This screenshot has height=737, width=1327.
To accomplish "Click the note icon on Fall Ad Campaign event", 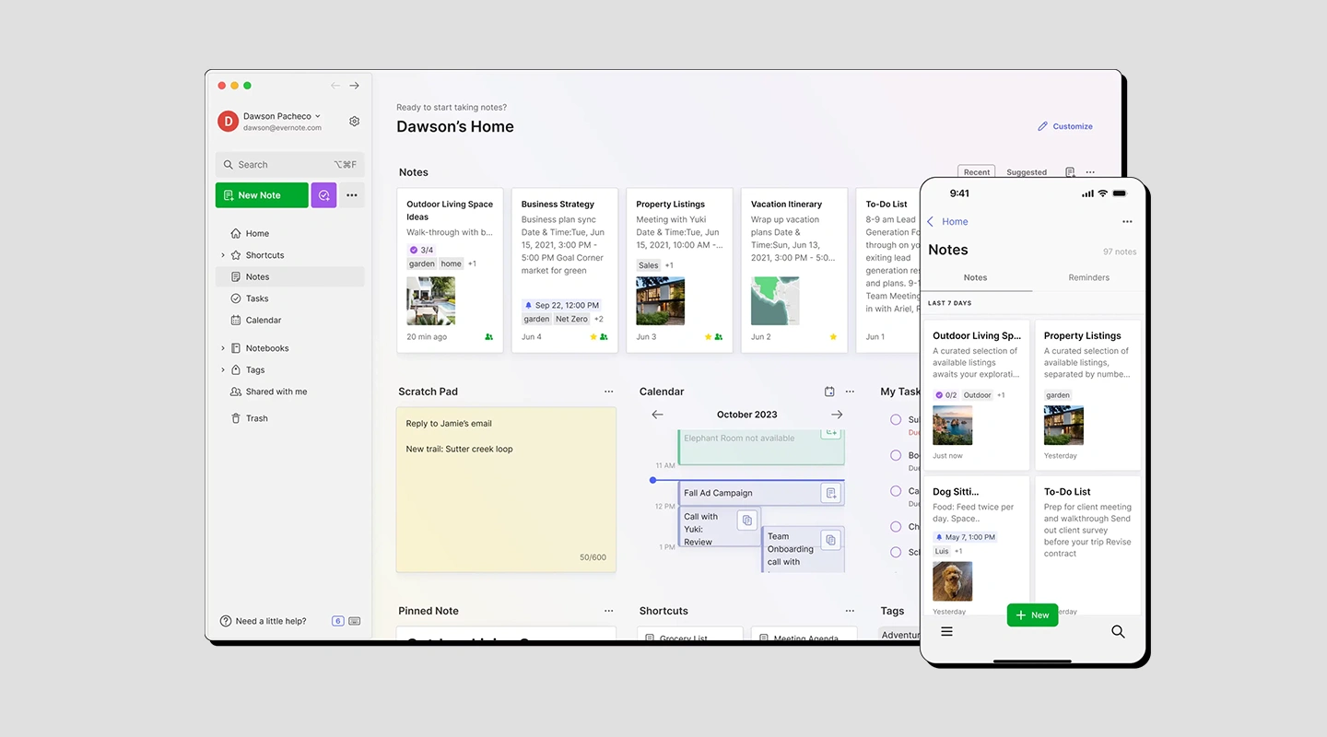I will 831,493.
